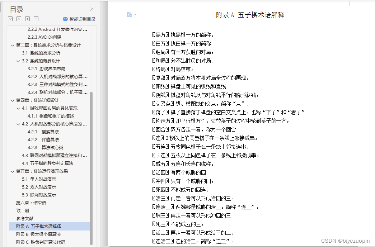This screenshot has height=247, width=375.
Task: Collapse the 第四章：系统详细设计 branch
Action: click(13, 100)
